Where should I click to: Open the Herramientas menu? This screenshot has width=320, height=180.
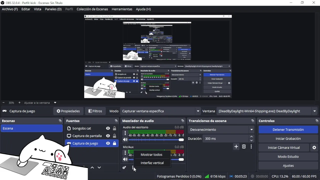(122, 9)
